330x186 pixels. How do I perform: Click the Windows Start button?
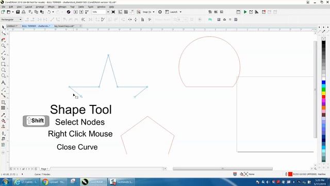5,182
